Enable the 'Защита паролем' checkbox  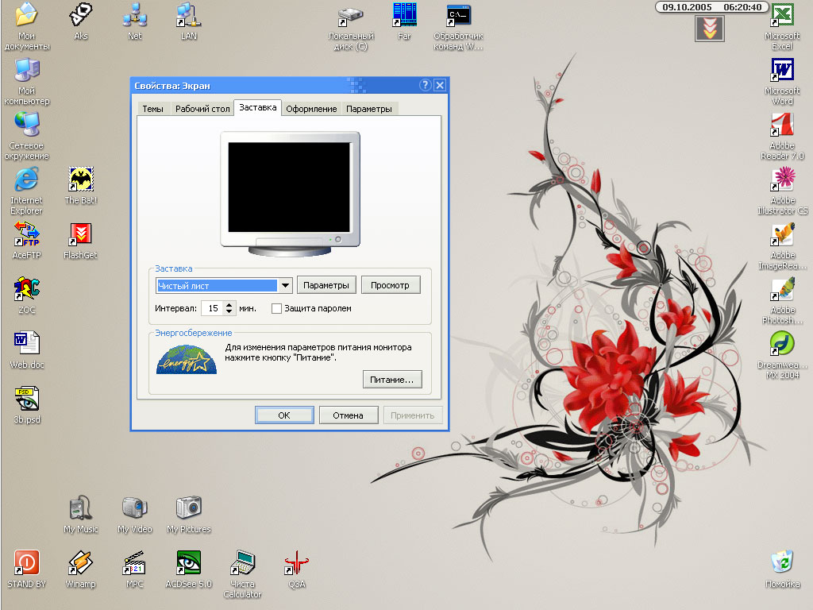click(x=276, y=308)
